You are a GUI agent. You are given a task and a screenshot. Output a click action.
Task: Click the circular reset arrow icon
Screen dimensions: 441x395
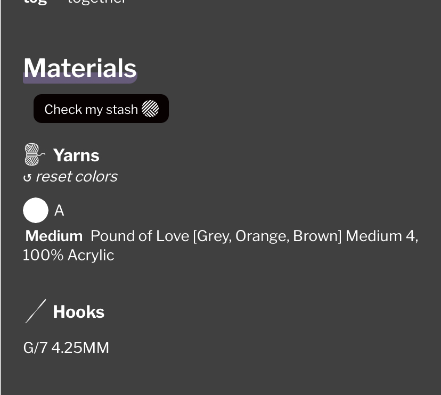click(x=27, y=178)
